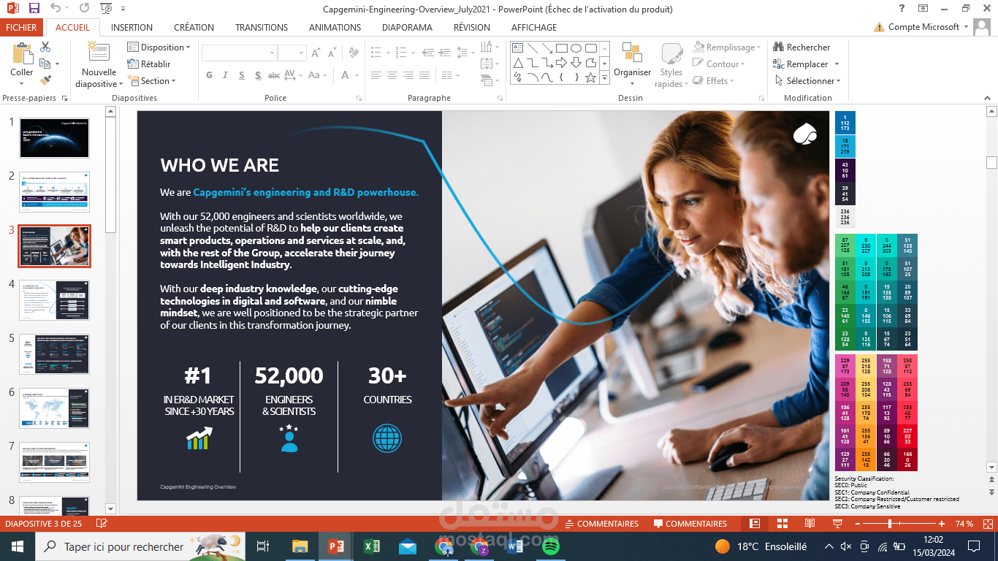Open Excel from the Windows taskbar

[x=370, y=546]
